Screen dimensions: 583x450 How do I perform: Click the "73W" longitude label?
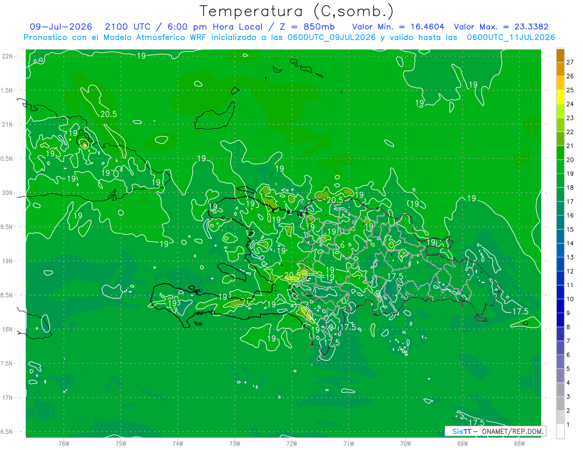[x=235, y=443]
